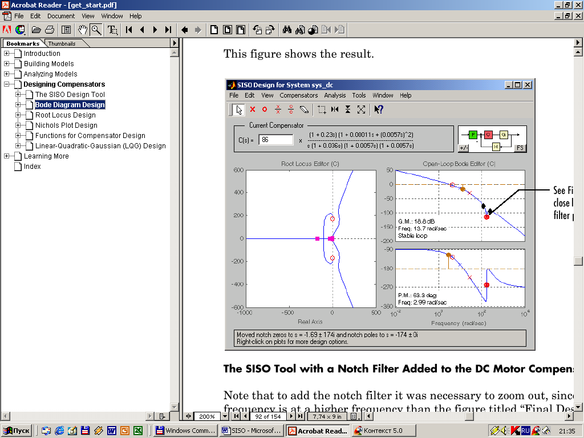Click the zoom percentage field showing 200%
The width and height of the screenshot is (584, 438).
point(206,416)
